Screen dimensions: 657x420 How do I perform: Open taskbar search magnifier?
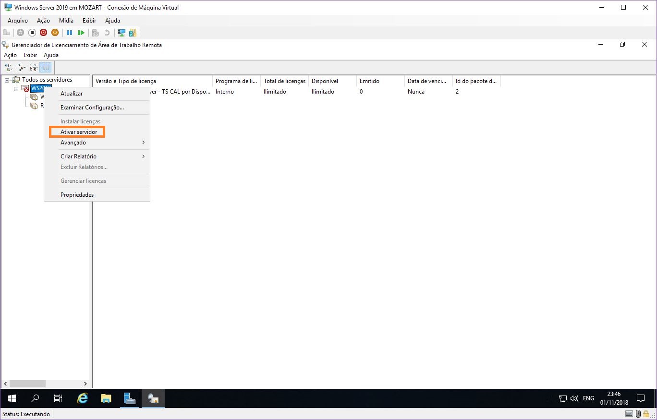coord(35,398)
